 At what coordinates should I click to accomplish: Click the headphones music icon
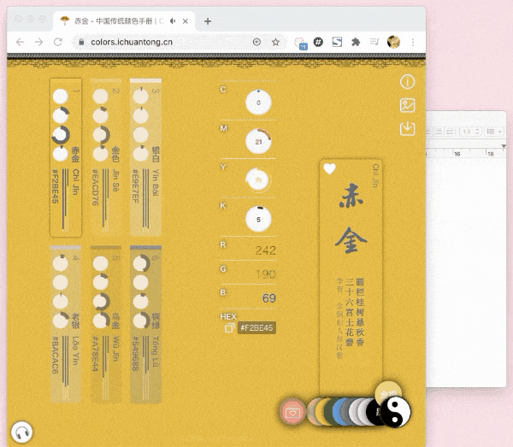point(21,432)
